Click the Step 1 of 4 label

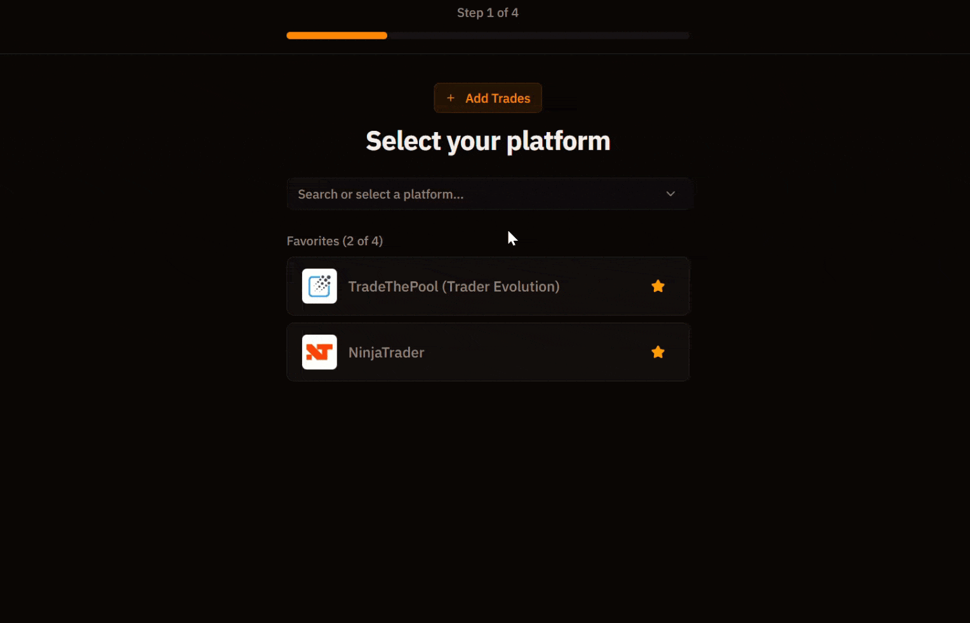pyautogui.click(x=488, y=12)
